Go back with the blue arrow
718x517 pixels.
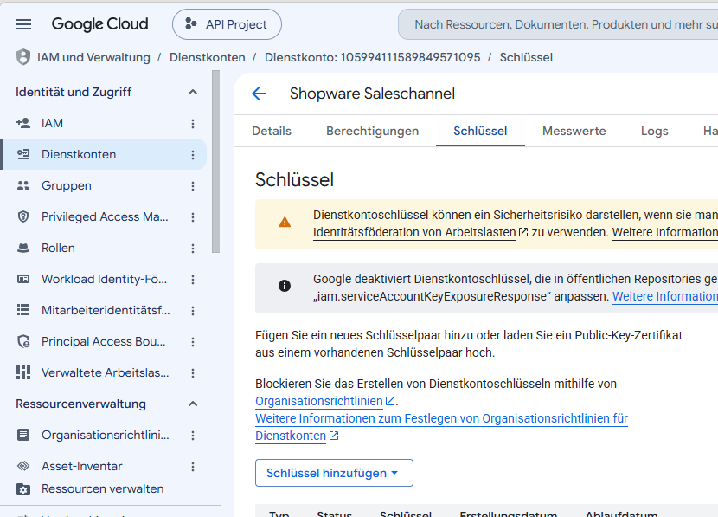[259, 94]
